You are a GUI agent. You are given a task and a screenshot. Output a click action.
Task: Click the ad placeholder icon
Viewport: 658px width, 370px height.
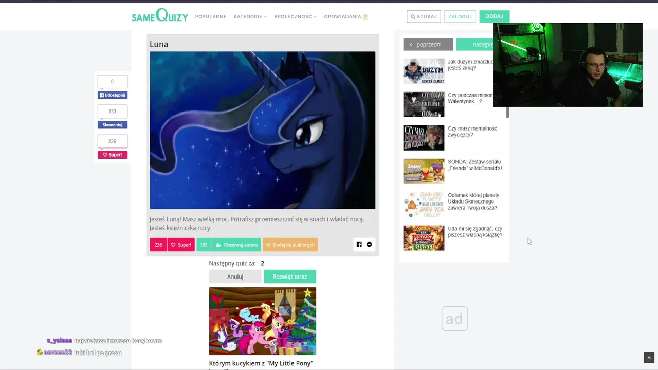(x=454, y=319)
